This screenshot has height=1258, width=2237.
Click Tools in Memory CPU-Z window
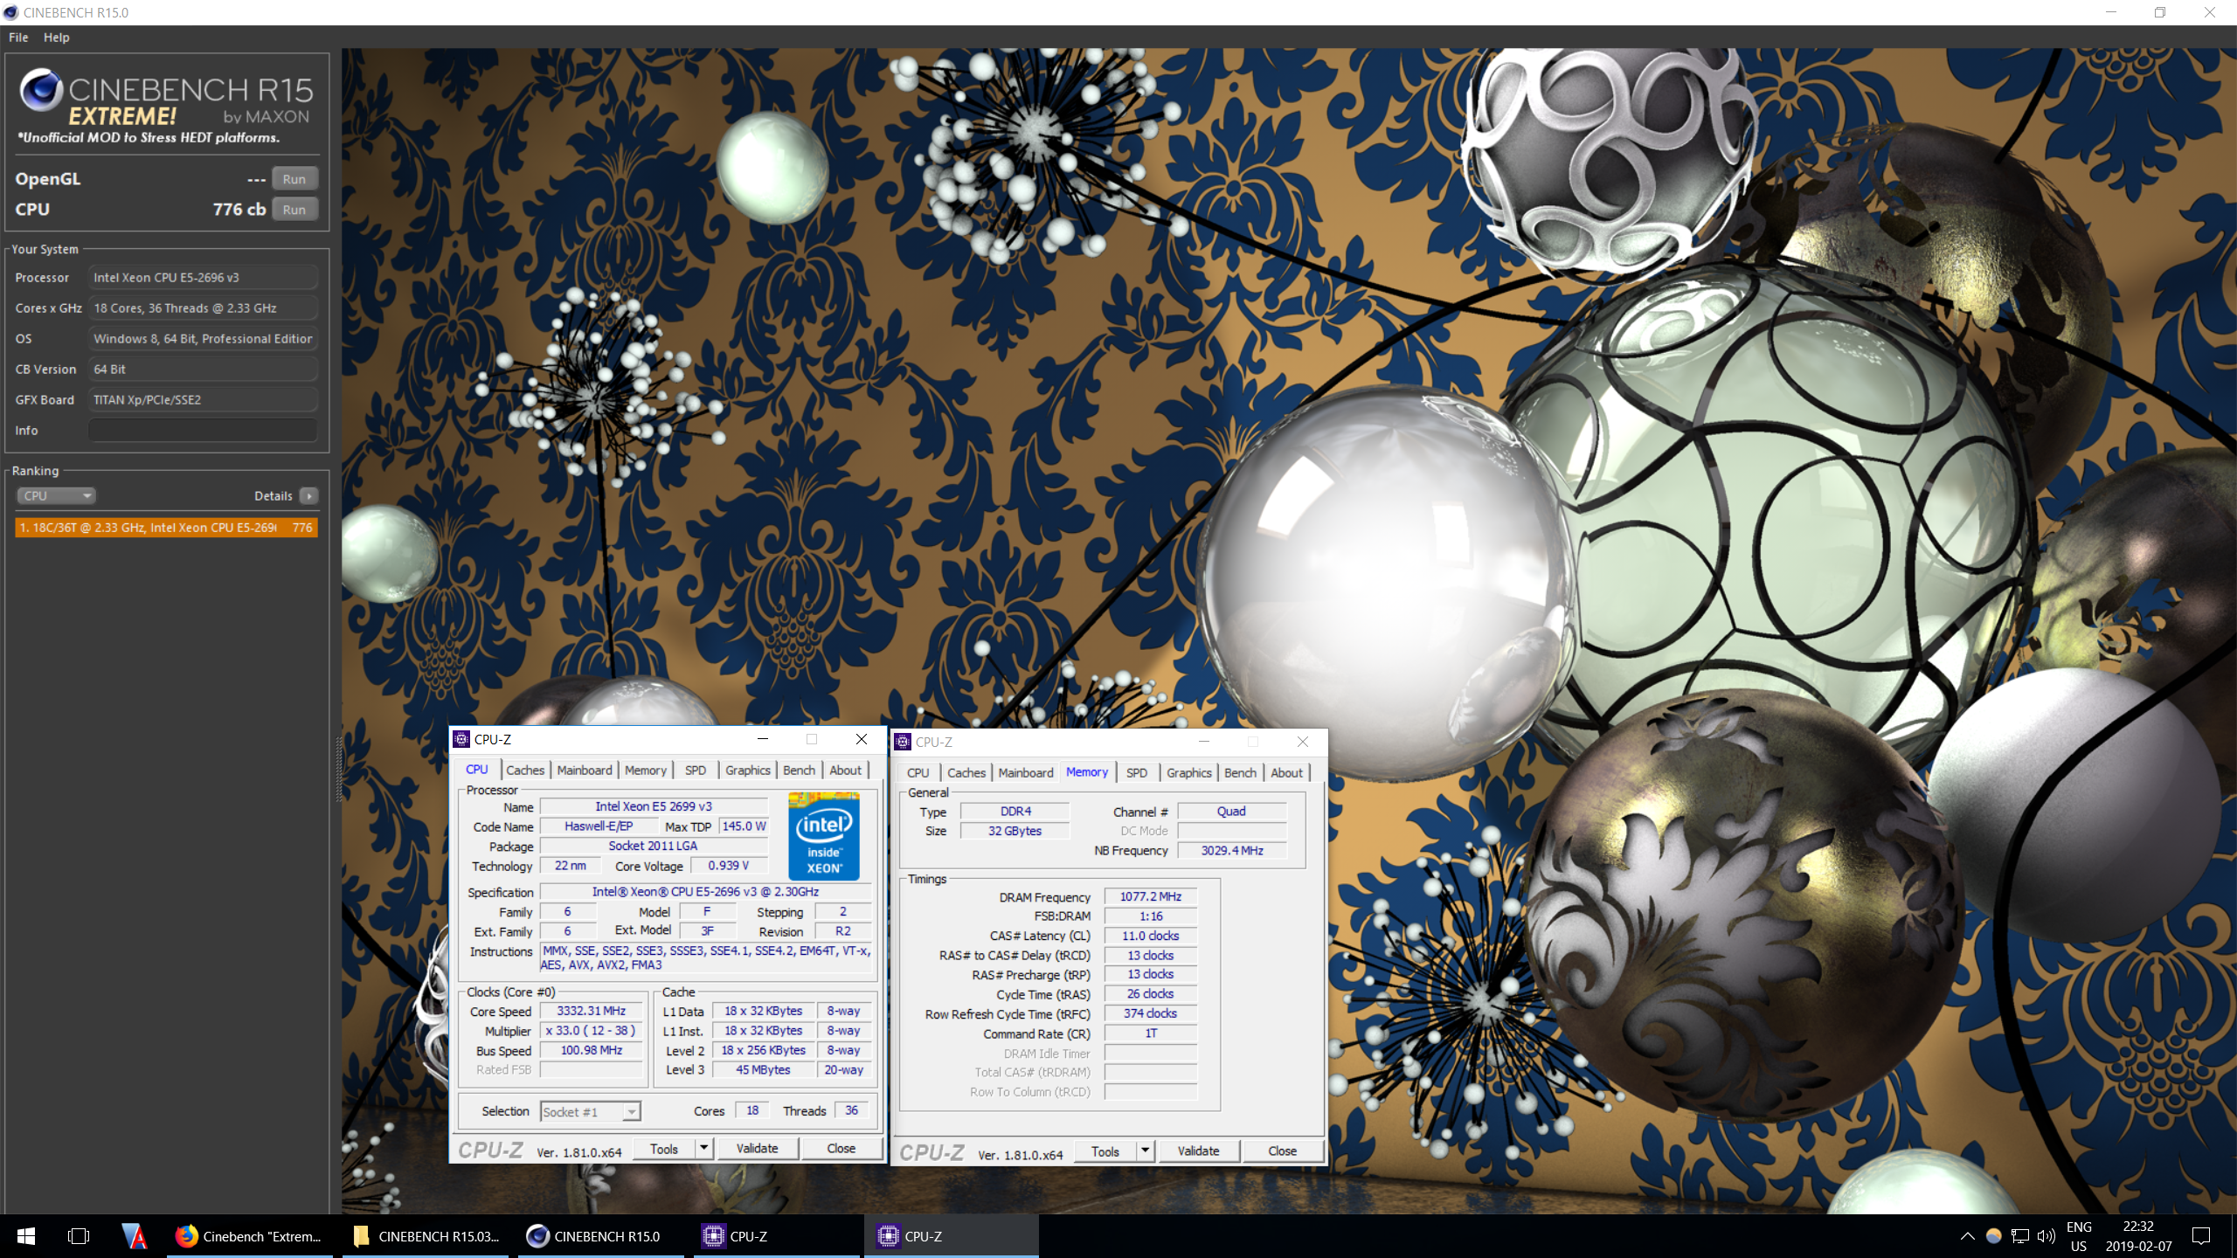pyautogui.click(x=1105, y=1151)
